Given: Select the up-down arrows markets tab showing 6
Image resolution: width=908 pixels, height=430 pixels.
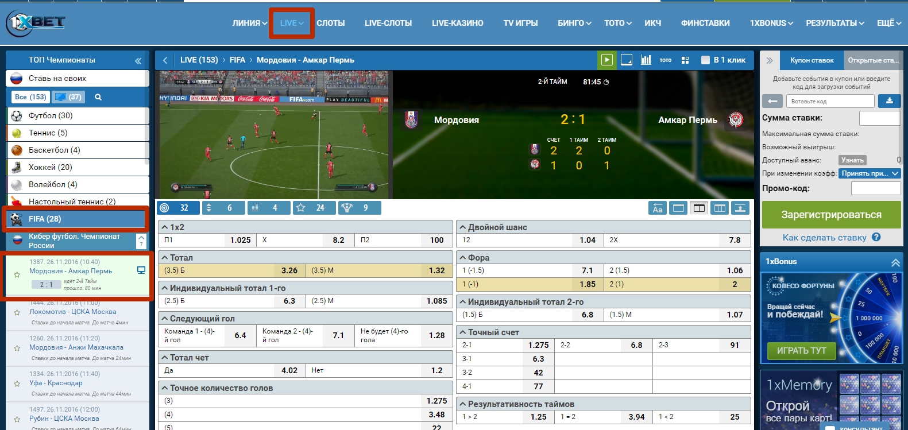Looking at the screenshot, I should pyautogui.click(x=223, y=208).
